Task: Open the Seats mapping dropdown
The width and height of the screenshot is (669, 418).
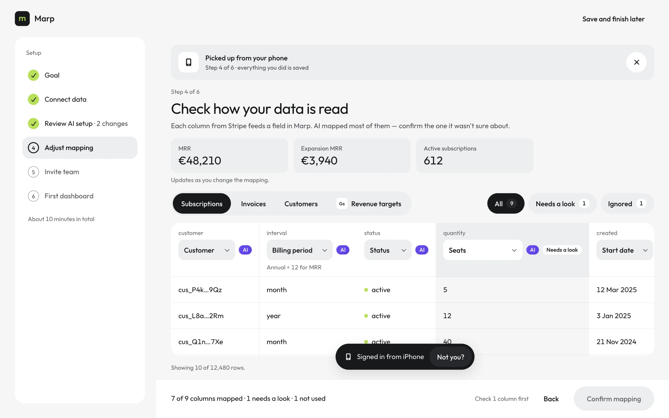Action: 483,250
